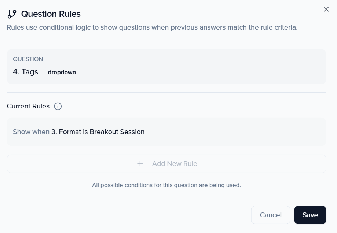Click "3. Format" in the current rule

click(66, 132)
